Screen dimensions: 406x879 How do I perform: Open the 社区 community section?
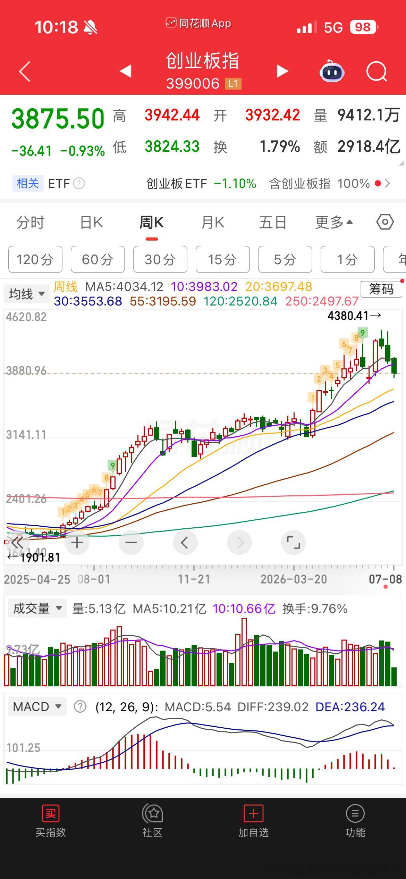point(152,821)
